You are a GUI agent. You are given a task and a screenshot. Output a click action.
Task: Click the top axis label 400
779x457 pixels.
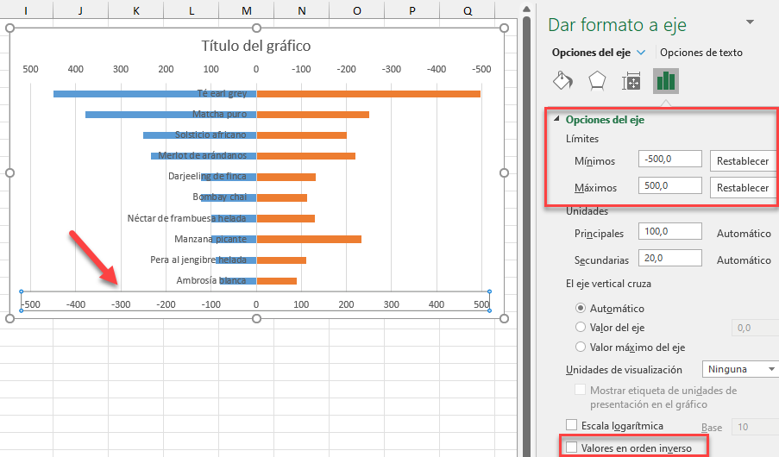[76, 69]
